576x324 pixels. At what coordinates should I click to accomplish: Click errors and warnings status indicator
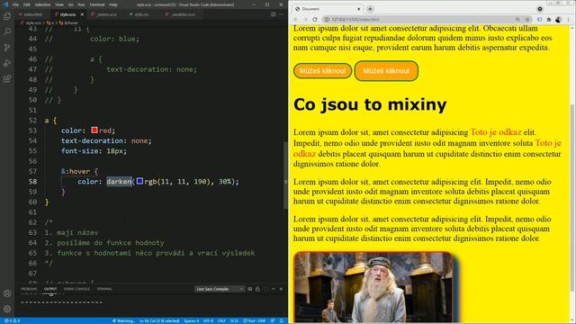coord(12,320)
